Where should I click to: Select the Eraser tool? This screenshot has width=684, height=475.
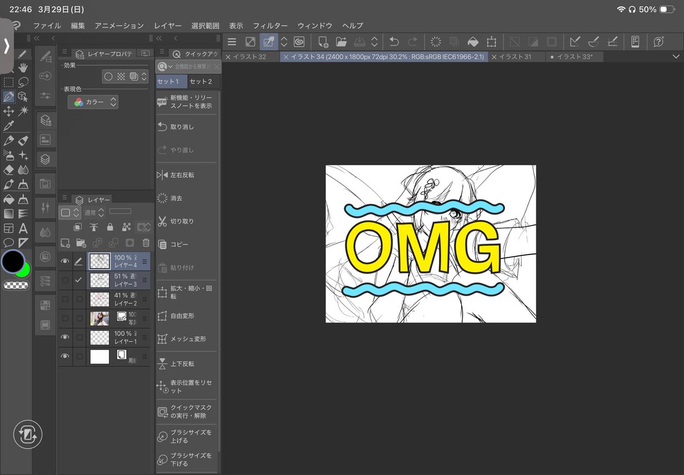[8, 170]
